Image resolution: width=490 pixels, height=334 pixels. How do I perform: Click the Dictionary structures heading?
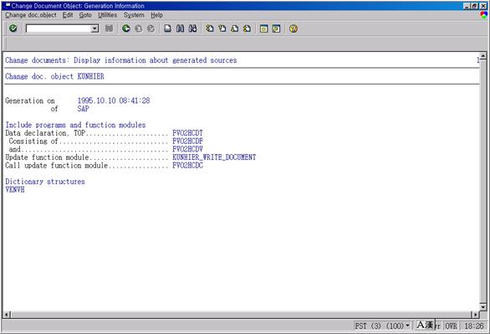point(45,182)
